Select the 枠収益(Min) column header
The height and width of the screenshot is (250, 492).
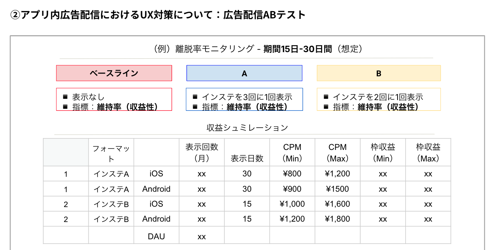383,153
